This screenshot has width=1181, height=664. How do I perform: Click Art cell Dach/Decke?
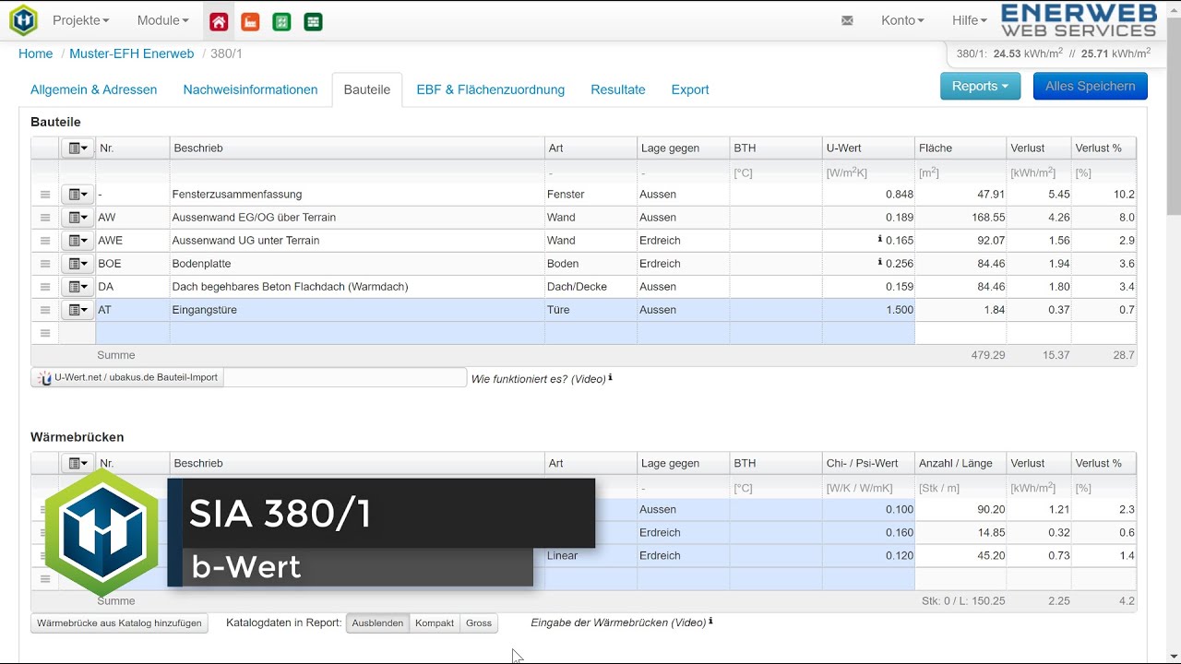point(590,287)
